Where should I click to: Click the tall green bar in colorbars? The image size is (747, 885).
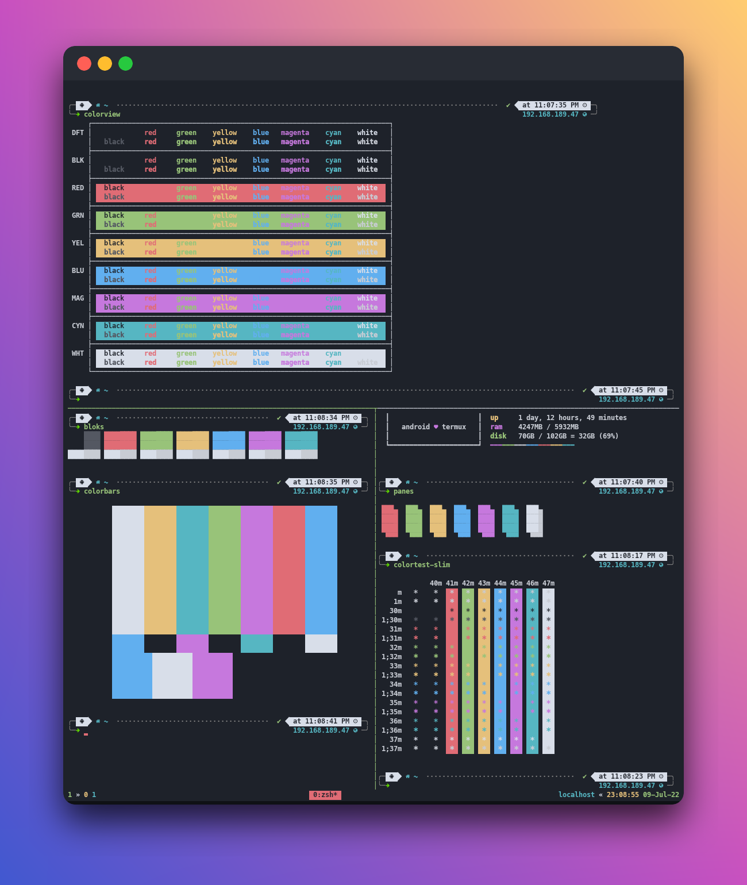pos(225,570)
